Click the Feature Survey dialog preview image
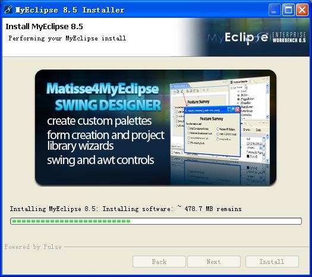The height and width of the screenshot is (277, 312). click(x=212, y=131)
